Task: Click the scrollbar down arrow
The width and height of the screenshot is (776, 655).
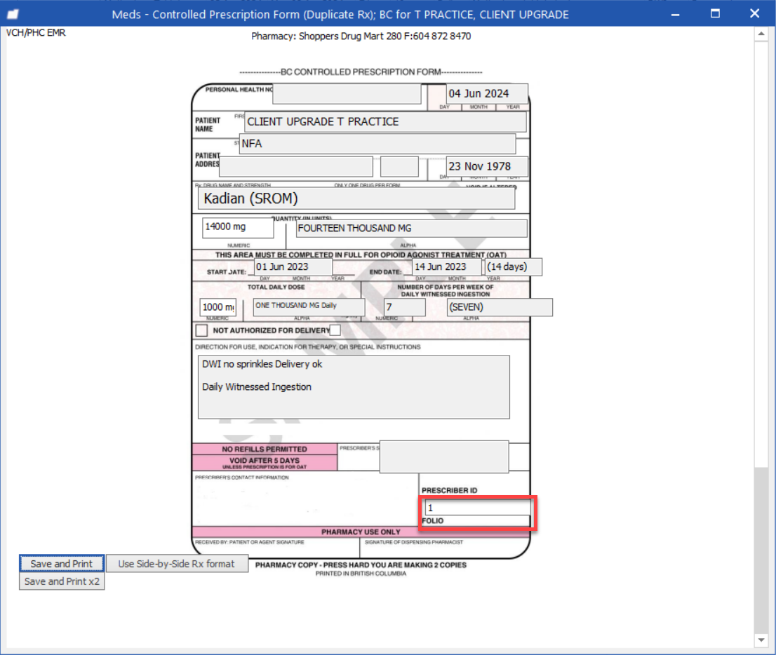Action: (761, 640)
